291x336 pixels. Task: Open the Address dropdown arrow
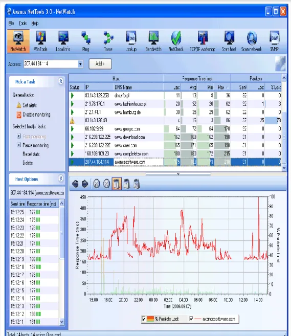click(x=80, y=64)
